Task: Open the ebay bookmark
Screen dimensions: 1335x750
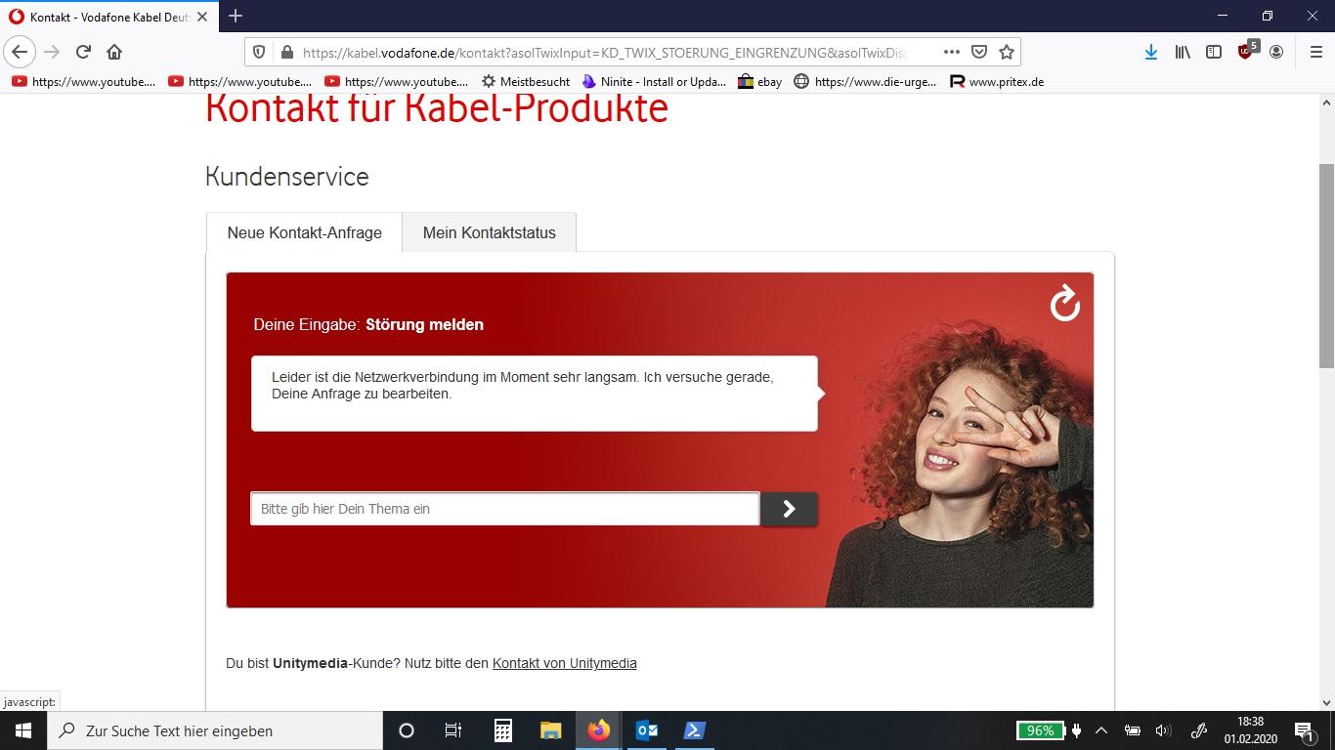Action: click(759, 82)
